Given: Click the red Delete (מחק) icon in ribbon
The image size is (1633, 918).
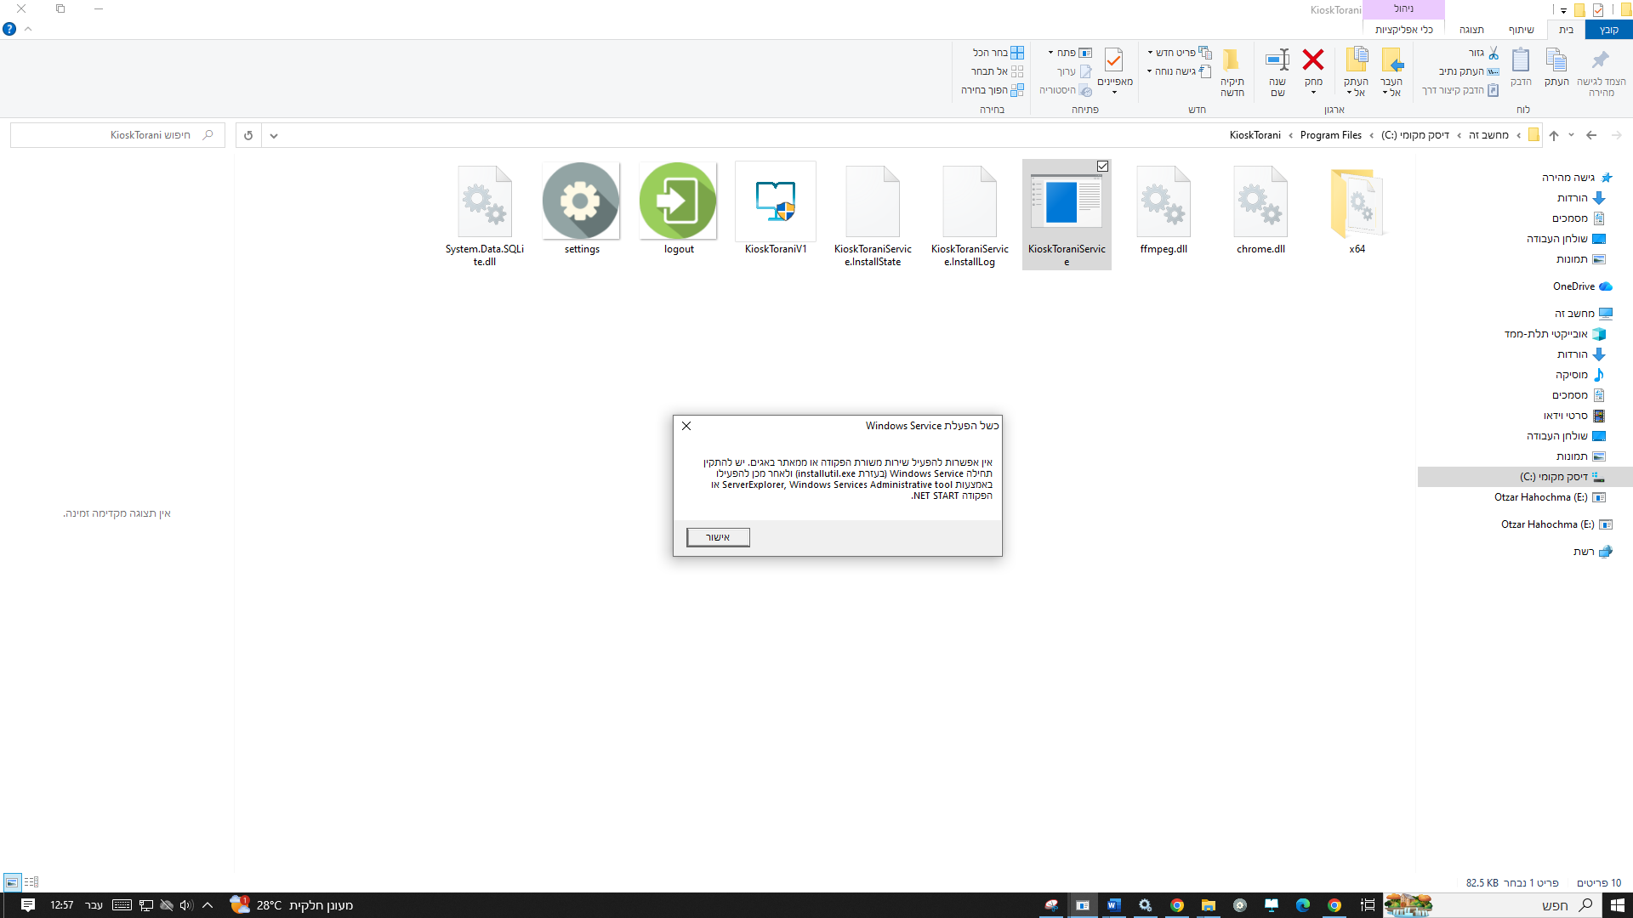Looking at the screenshot, I should pos(1313,59).
